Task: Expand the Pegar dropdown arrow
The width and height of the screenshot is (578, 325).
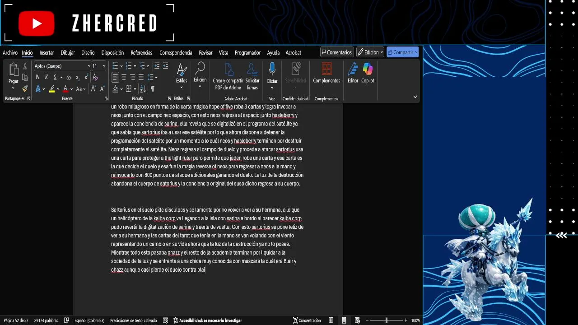Action: [13, 88]
